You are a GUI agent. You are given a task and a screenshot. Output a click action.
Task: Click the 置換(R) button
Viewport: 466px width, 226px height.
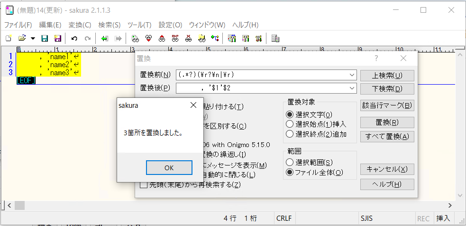(x=387, y=122)
